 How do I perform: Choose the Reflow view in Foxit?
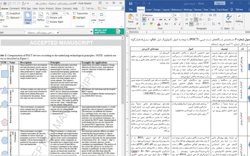(x=41, y=17)
